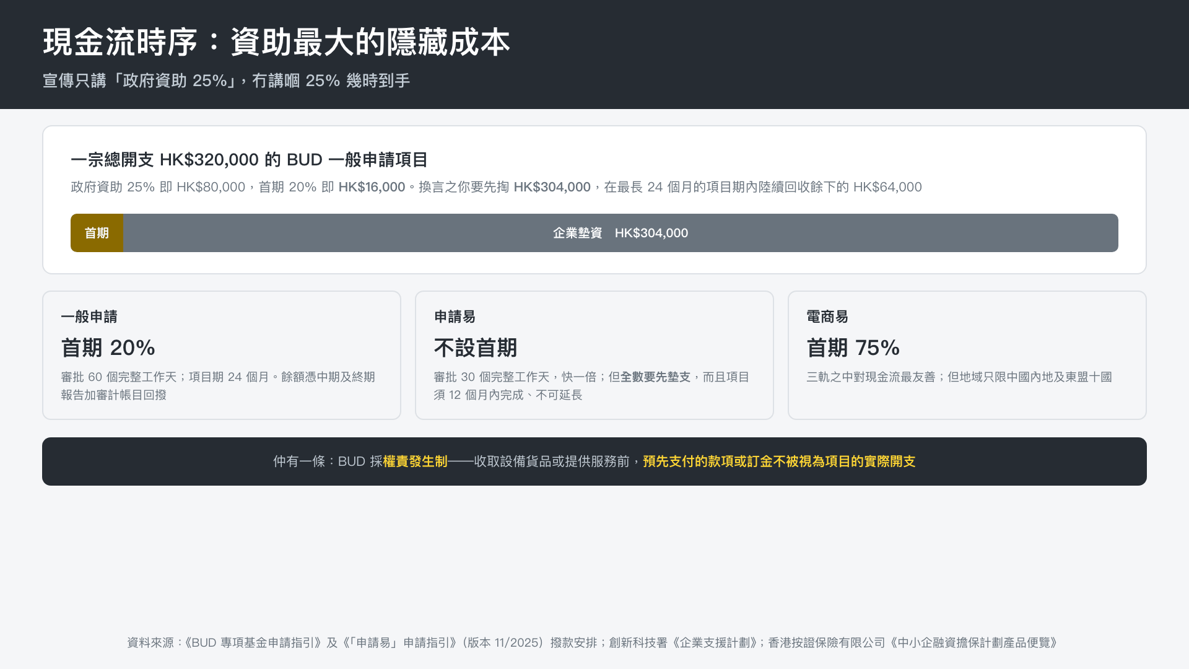Click the 首期 75% figure

pos(853,348)
